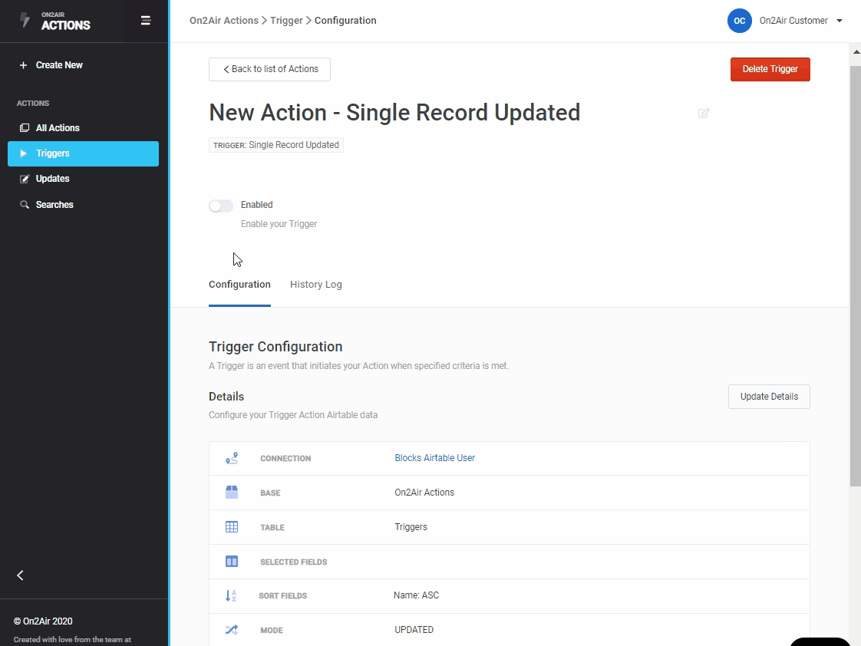This screenshot has height=646, width=861.
Task: Open Searches in the sidebar
Action: pyautogui.click(x=54, y=205)
